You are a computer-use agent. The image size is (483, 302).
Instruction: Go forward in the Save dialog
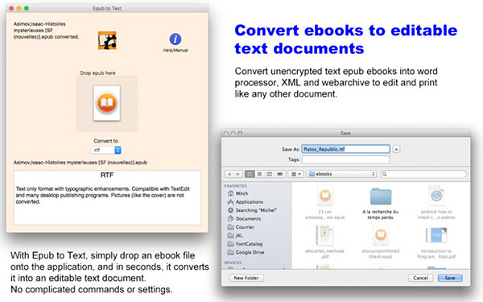tap(237, 174)
